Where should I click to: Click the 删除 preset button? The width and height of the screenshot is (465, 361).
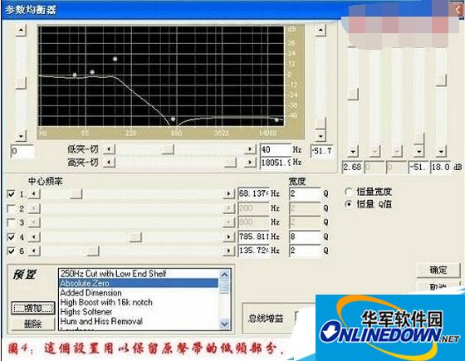(x=33, y=324)
